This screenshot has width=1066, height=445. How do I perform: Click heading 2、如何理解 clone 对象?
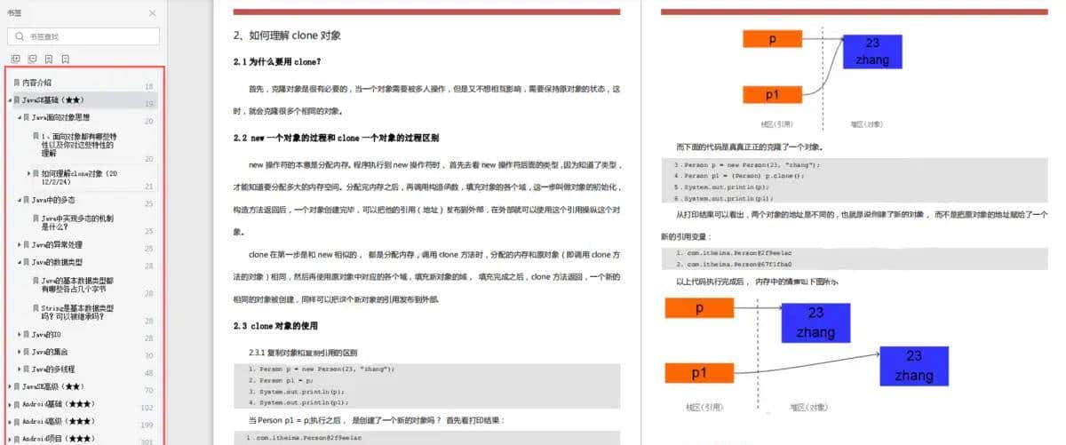[x=287, y=36]
